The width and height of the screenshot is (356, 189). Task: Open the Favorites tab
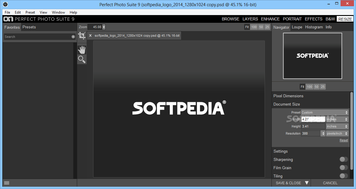pos(12,27)
